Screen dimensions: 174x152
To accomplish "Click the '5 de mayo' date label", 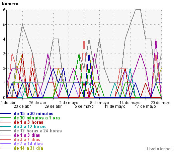I will click(84, 106).
